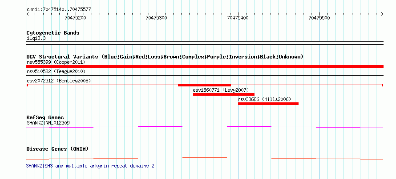The width and height of the screenshot is (396, 179).
Task: Click the 70475300 ruler position label
Action: point(156,18)
